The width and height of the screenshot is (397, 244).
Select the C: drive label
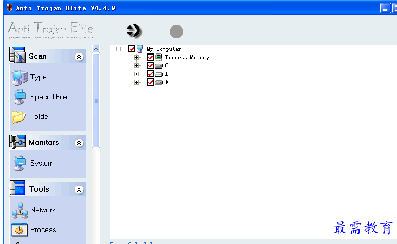168,66
